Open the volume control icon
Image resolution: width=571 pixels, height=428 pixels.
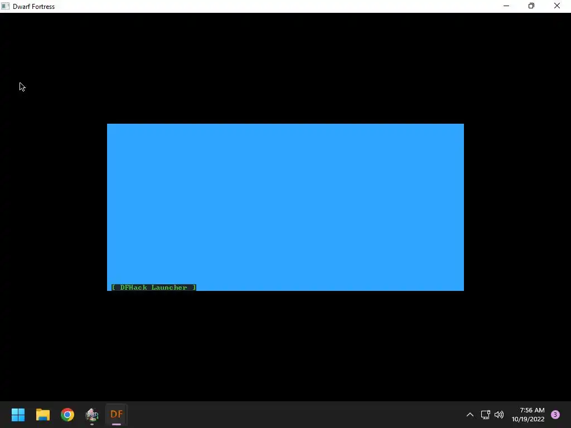pyautogui.click(x=499, y=415)
